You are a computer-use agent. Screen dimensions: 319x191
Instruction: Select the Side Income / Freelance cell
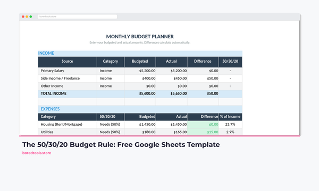[x=68, y=79]
